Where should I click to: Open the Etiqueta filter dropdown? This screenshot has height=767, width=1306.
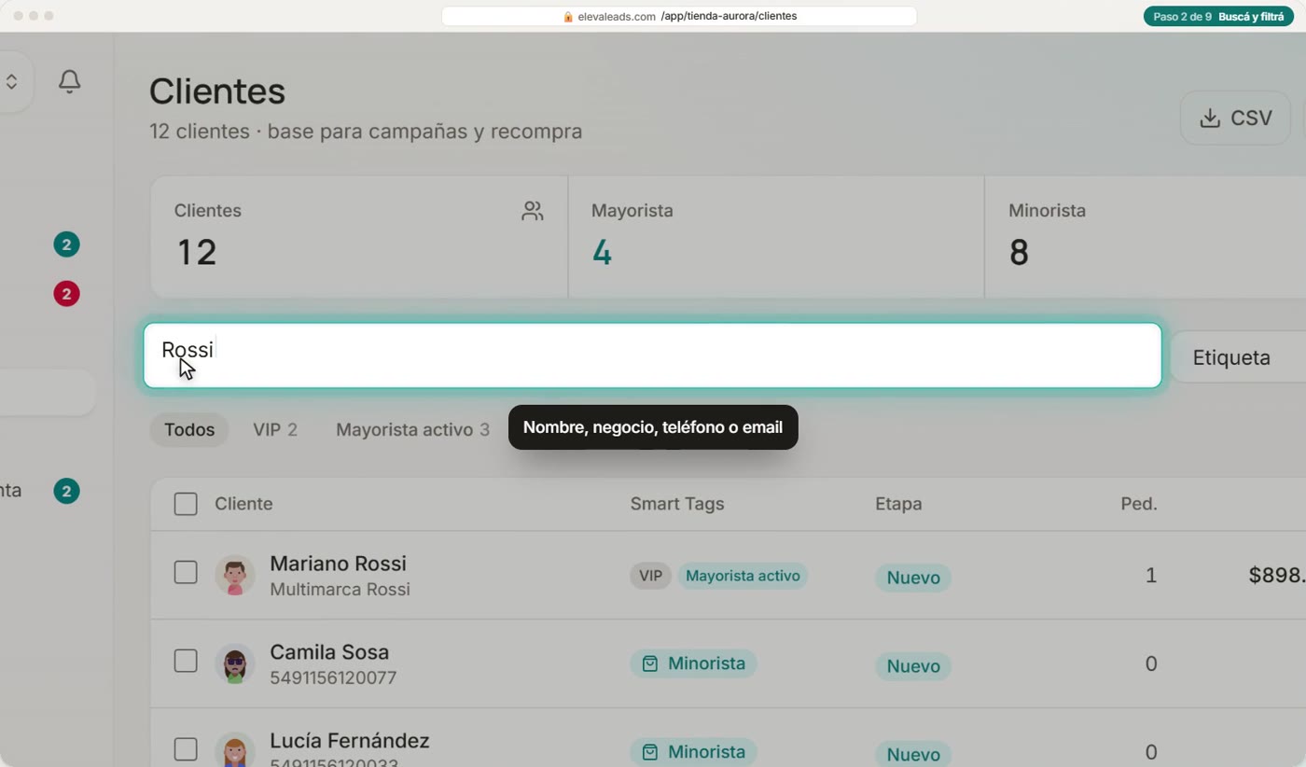click(1238, 357)
